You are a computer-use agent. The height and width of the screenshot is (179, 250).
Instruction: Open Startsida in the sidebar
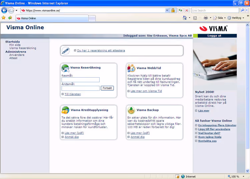[12, 42]
